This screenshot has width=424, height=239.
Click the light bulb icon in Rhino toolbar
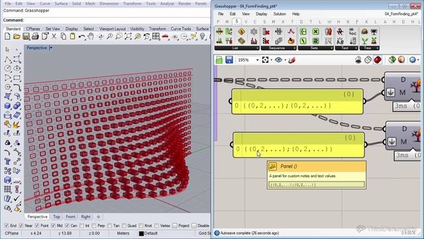tap(202, 36)
